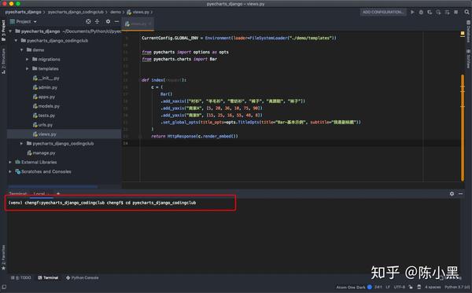Click views.py breadcrumb in navigation bar
Screen dimensions: 472x293
(x=138, y=12)
